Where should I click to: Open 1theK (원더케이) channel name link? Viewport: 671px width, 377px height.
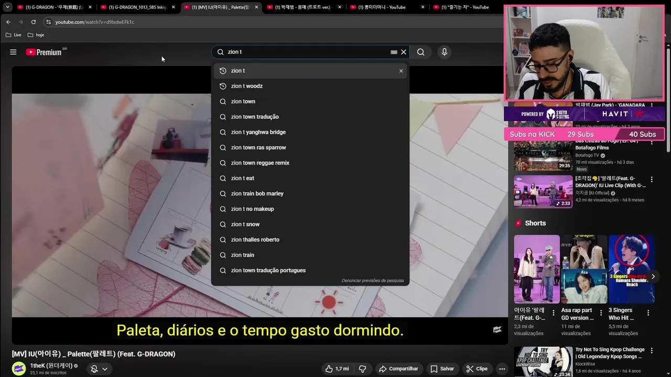[x=51, y=366]
